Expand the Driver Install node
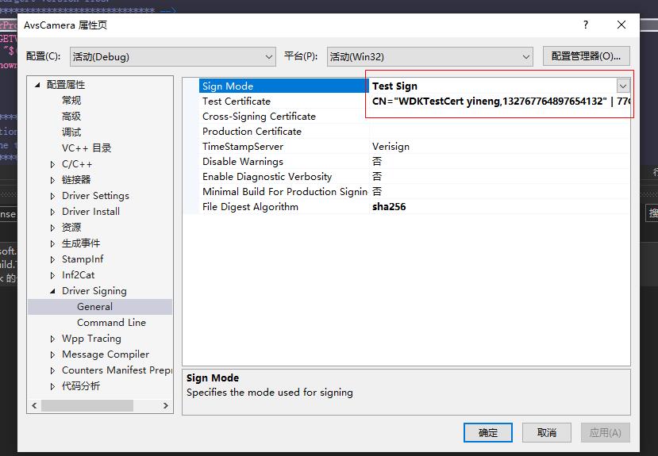The width and height of the screenshot is (658, 456). click(x=52, y=212)
